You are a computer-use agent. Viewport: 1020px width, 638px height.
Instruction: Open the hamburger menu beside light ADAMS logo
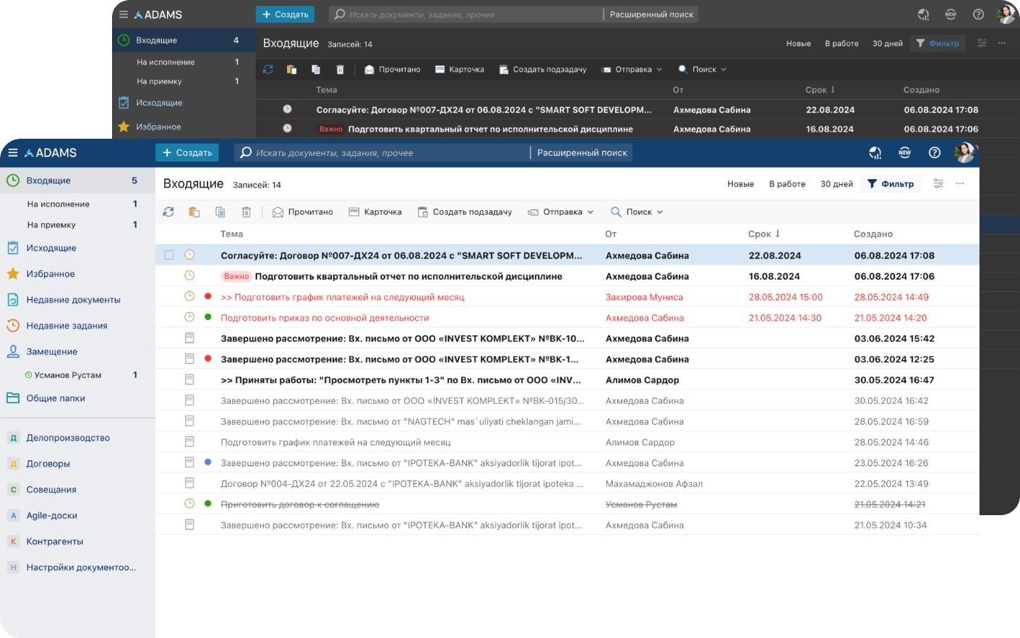(12, 152)
